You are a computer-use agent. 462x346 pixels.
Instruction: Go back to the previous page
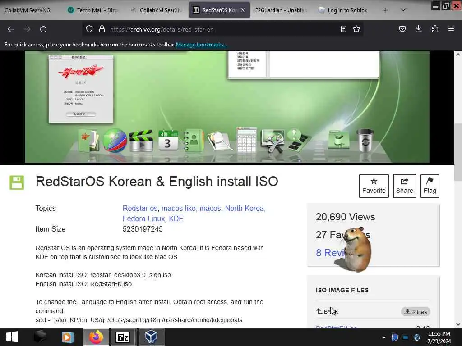[x=11, y=29]
